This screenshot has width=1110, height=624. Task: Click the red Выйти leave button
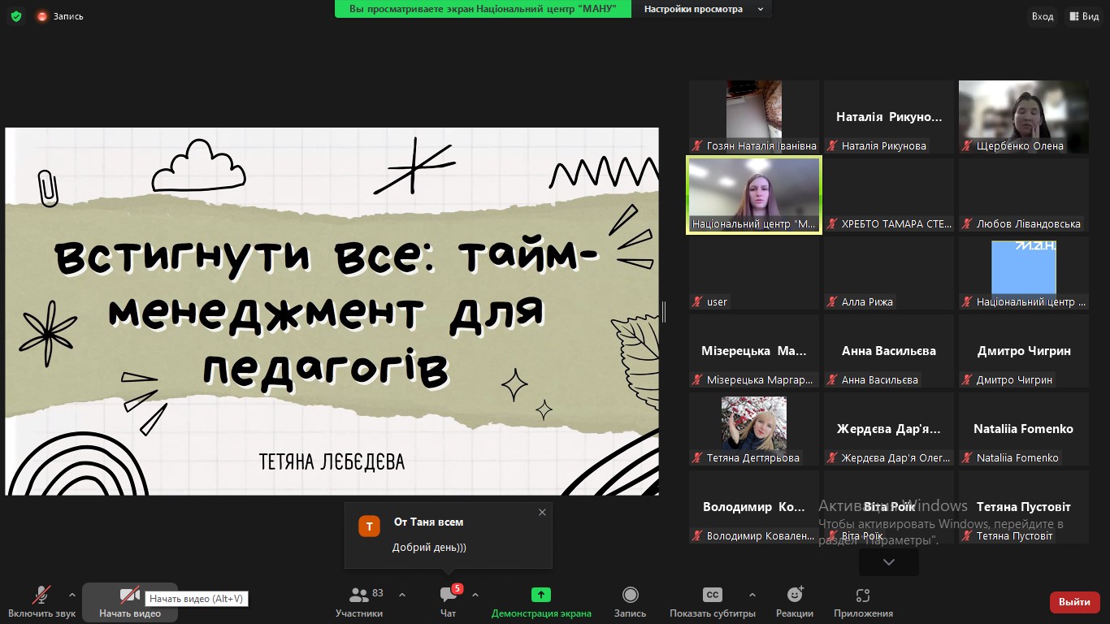pyautogui.click(x=1074, y=602)
